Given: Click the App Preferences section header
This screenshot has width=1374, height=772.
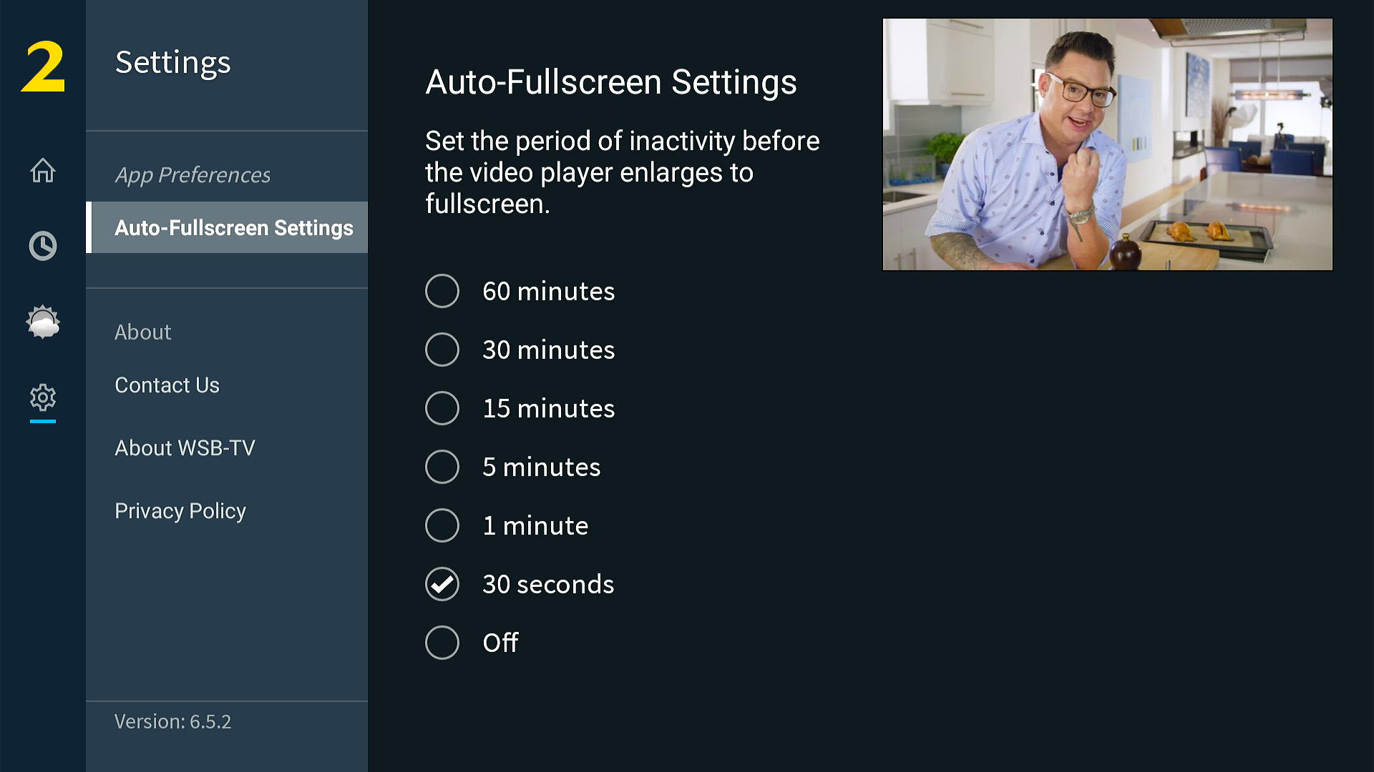Looking at the screenshot, I should coord(193,175).
